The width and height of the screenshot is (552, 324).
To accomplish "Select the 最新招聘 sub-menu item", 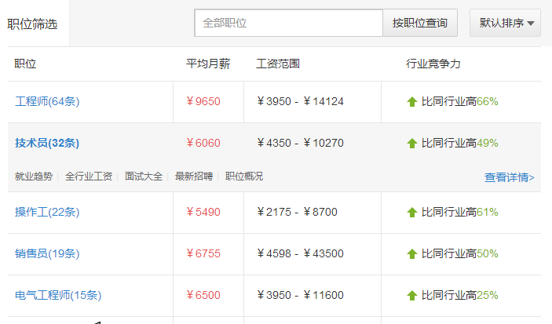I will click(194, 176).
